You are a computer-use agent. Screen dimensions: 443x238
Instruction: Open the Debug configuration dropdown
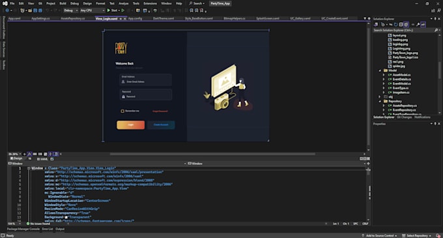(70, 10)
